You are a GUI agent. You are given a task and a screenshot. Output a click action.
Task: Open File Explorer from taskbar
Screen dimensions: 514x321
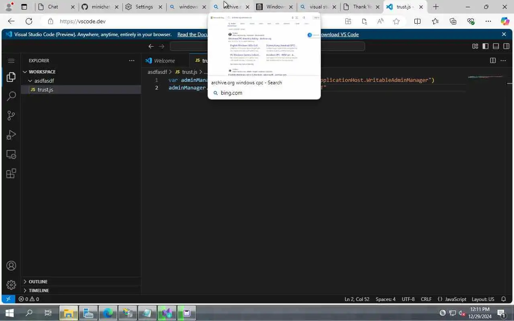[69, 313]
